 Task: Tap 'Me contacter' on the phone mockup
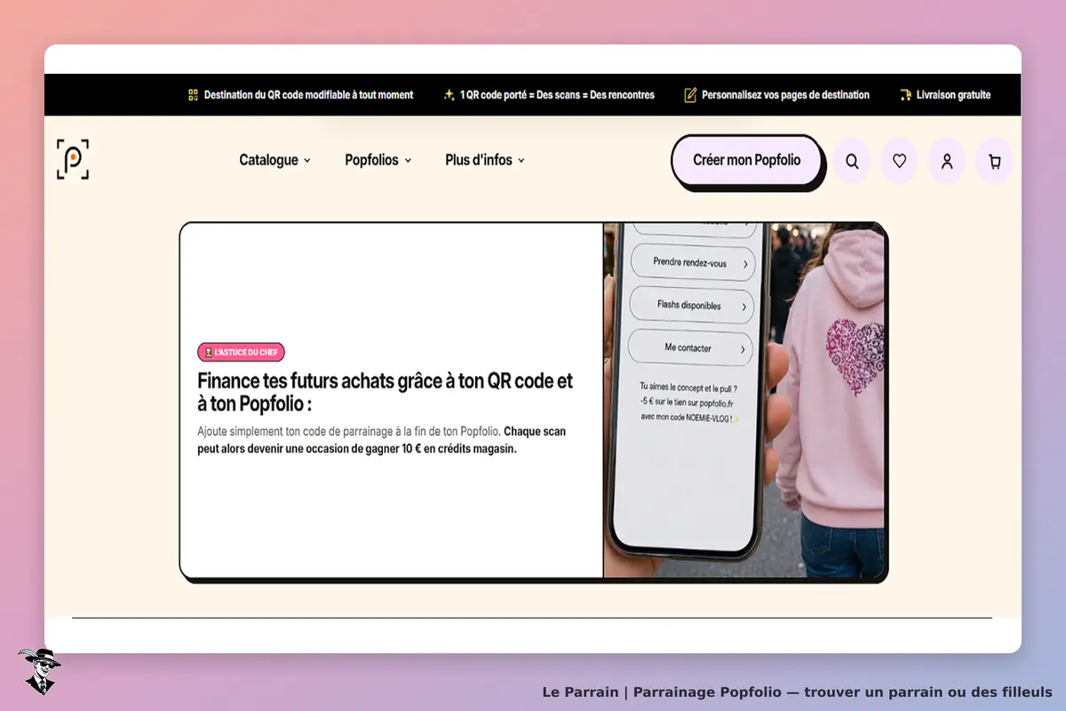pos(690,348)
